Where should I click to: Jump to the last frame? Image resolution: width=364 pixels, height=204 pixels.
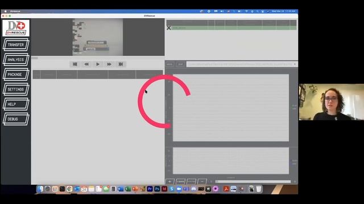coord(121,64)
